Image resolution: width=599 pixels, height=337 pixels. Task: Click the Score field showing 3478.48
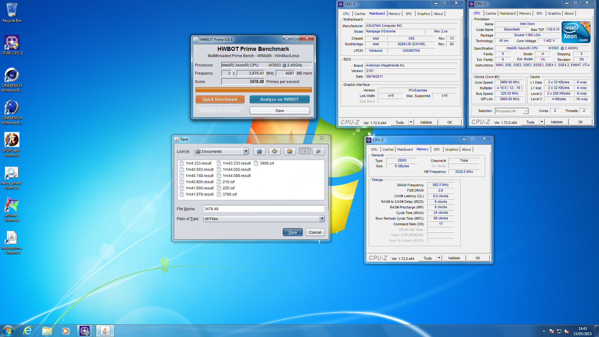coord(243,82)
